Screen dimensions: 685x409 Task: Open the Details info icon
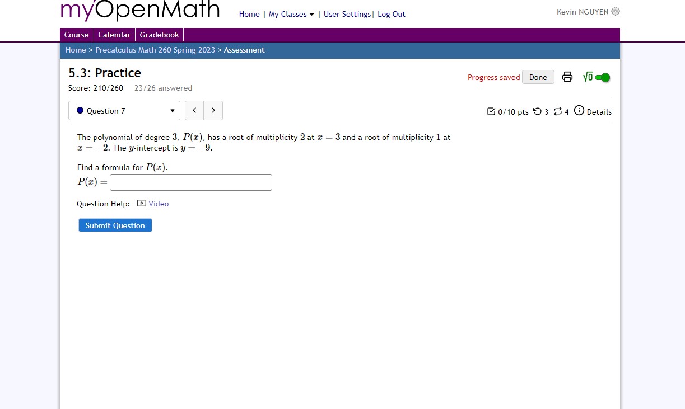[x=579, y=111]
